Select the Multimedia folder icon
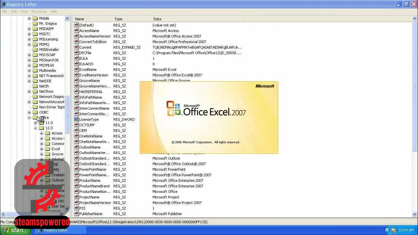The width and height of the screenshot is (418, 235). click(35, 70)
